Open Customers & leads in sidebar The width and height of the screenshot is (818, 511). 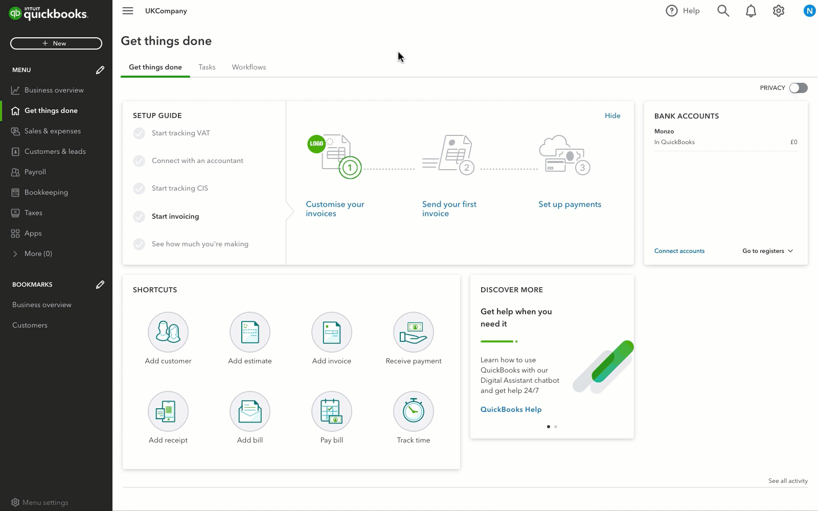56,151
